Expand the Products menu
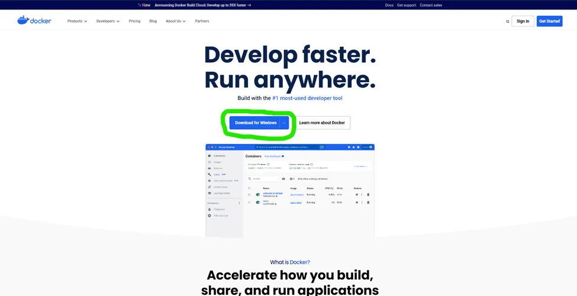 pyautogui.click(x=78, y=21)
